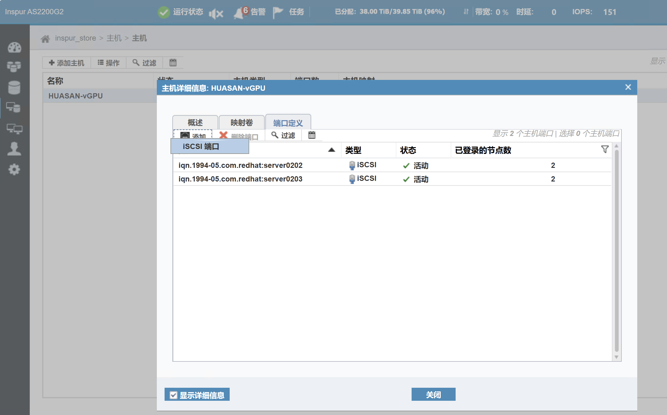Image resolution: width=667 pixels, height=415 pixels.
Task: Open the 添加 port dropdown button
Action: [193, 134]
